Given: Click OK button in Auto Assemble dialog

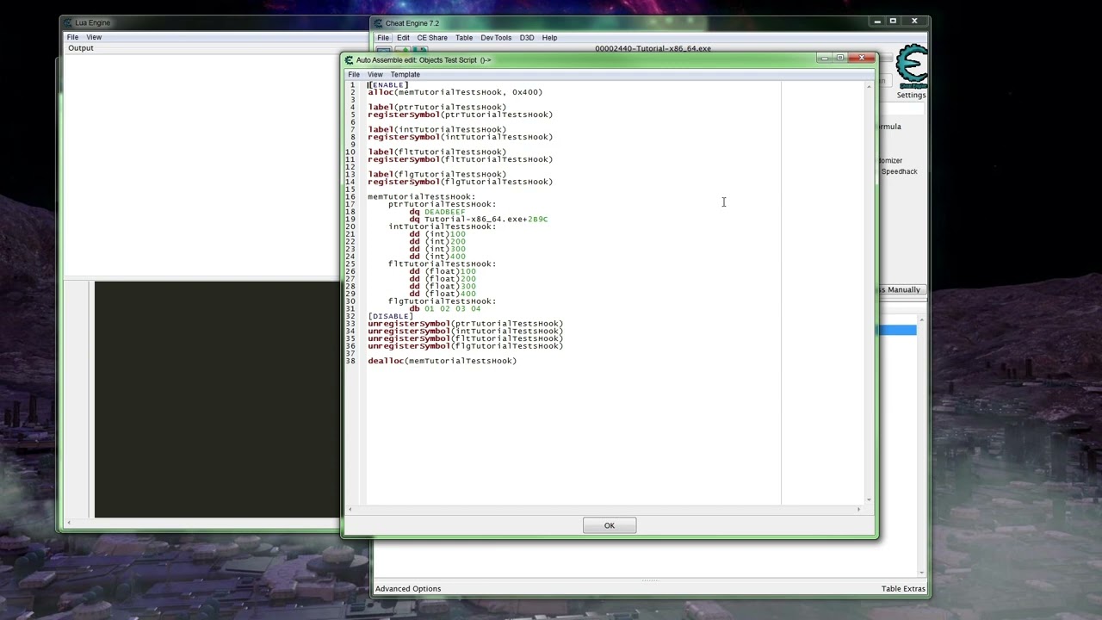Looking at the screenshot, I should click(610, 525).
